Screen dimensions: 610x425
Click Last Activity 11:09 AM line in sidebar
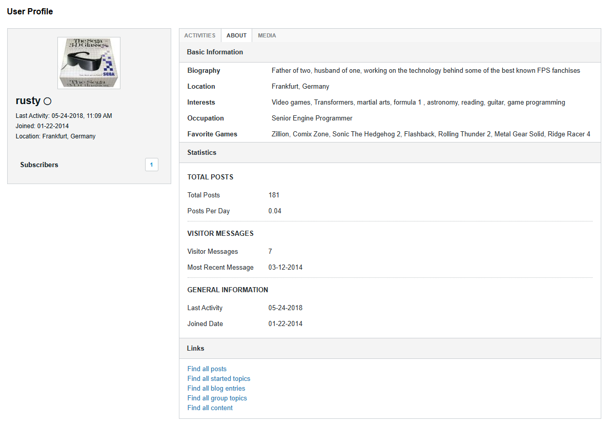point(64,115)
